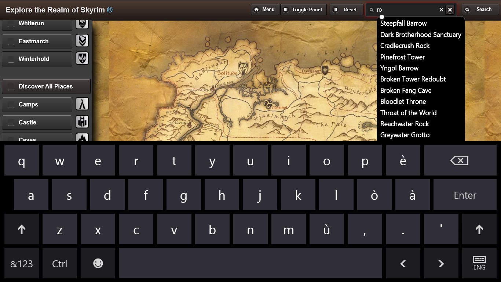Image resolution: width=501 pixels, height=282 pixels.
Task: Choose Throat of the World suggestion
Action: (408, 113)
